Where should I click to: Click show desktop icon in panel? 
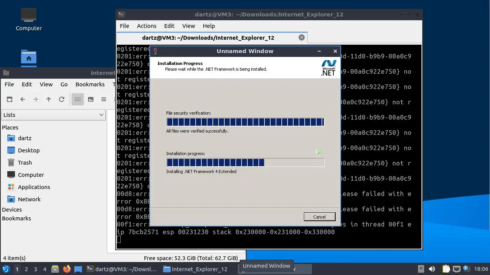[x=78, y=269]
